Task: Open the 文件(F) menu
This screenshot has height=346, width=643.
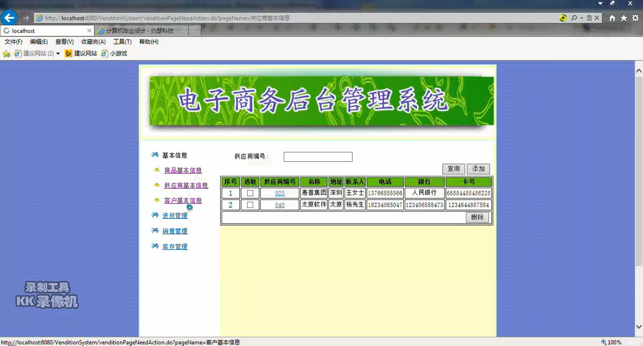Action: coord(13,42)
